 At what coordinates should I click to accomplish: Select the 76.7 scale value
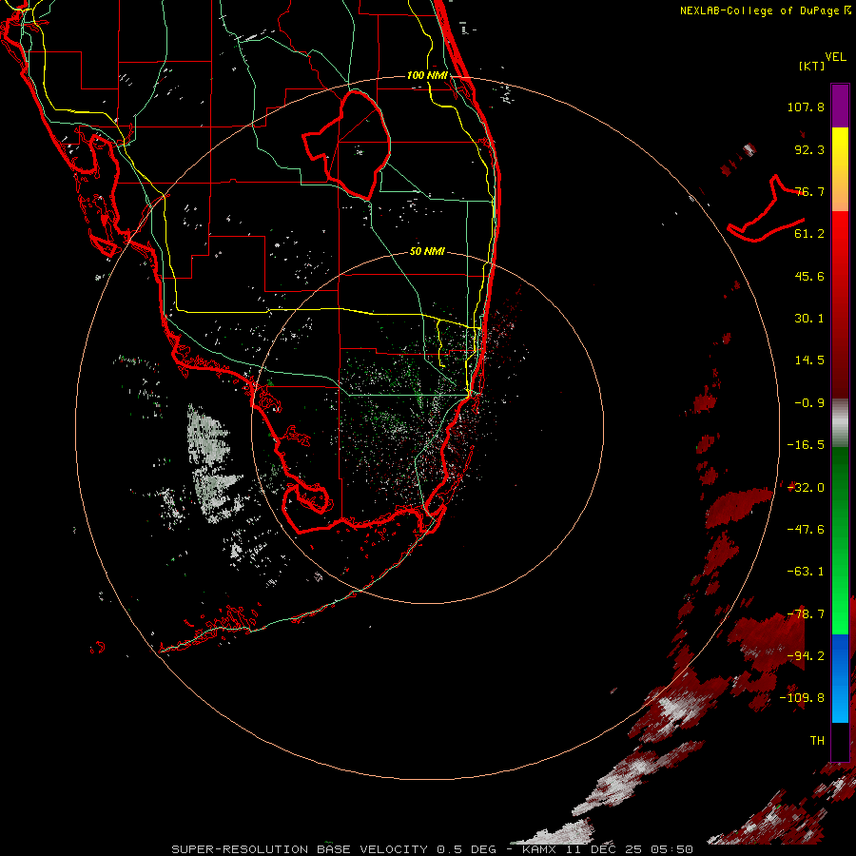point(809,191)
